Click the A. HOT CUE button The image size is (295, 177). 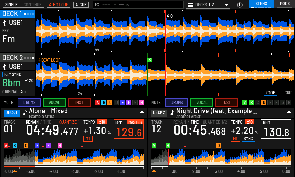59,5
